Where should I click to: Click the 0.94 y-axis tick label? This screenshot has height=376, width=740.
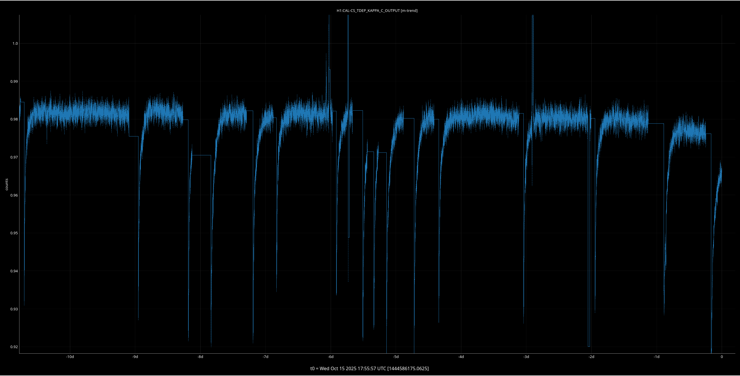[14, 271]
